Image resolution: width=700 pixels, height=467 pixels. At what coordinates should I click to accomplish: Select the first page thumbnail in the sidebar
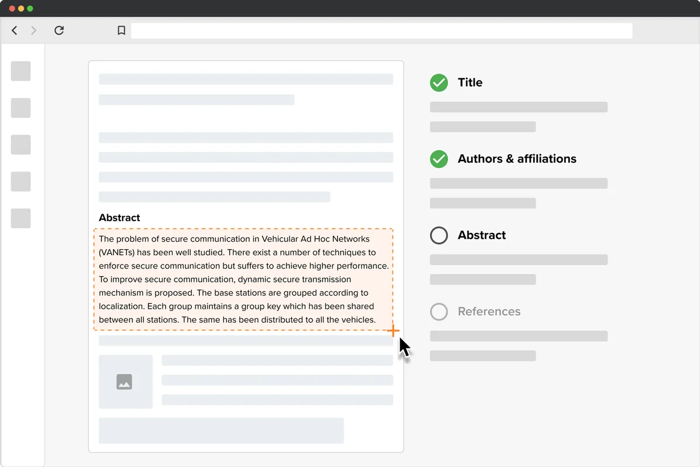tap(20, 71)
